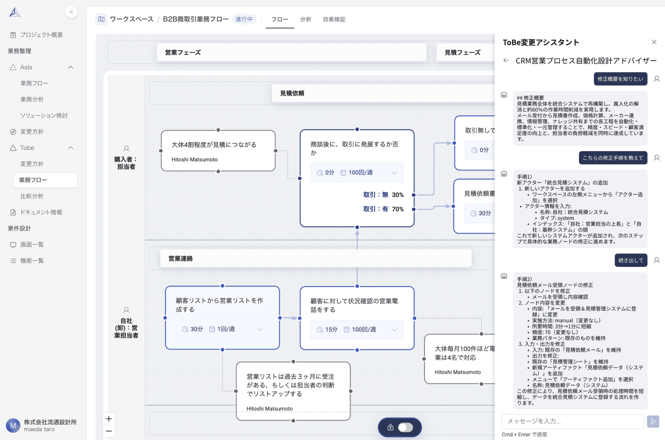The height and width of the screenshot is (440, 665).
Task: Toggle the switch at the bottom of the canvas
Action: tap(405, 427)
